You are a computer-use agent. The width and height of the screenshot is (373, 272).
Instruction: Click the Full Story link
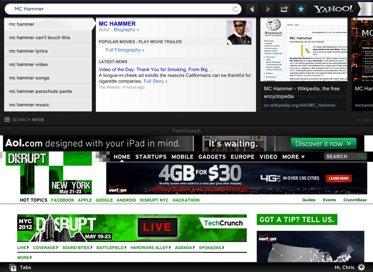coord(155,81)
